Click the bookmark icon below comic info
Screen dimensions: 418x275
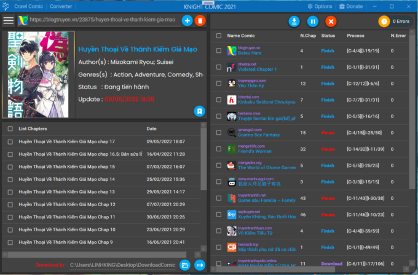point(199,111)
